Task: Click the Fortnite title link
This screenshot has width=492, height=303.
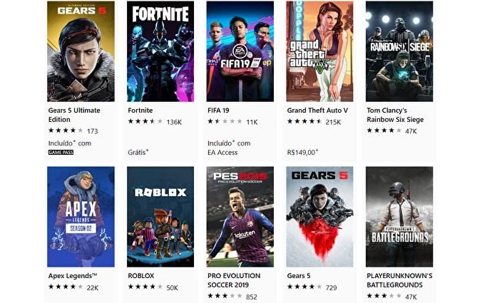Action: (x=140, y=111)
